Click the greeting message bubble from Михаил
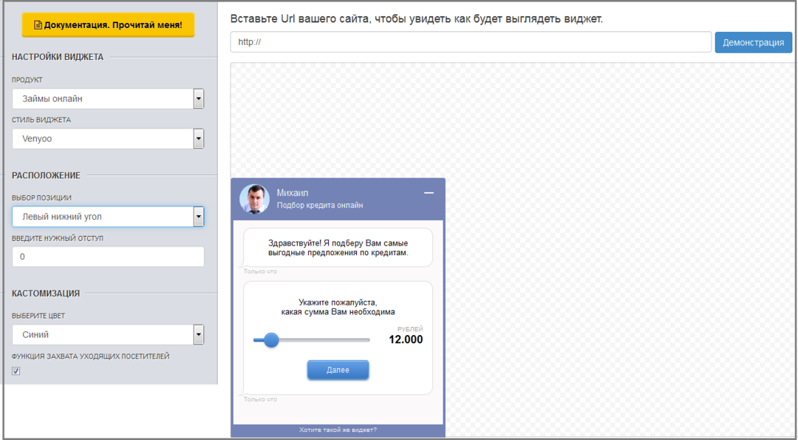Screen dimensions: 798x440 click(338, 248)
